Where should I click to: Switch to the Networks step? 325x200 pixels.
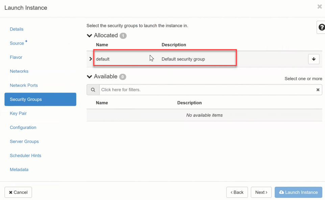(x=19, y=71)
